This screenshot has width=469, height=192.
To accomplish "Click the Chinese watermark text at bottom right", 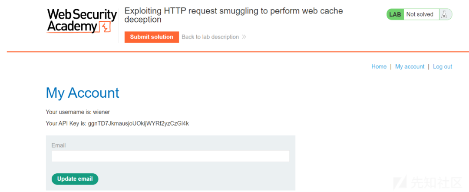I will coord(437,182).
